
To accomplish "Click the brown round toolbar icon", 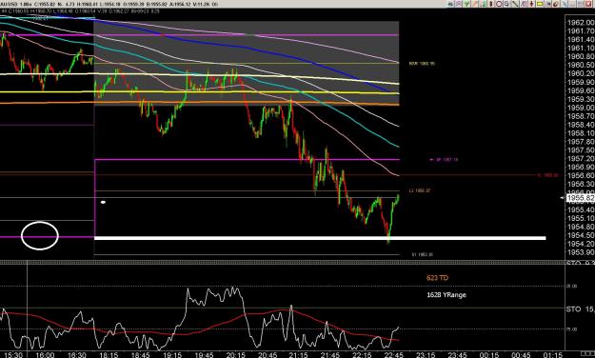I will point(556,4).
